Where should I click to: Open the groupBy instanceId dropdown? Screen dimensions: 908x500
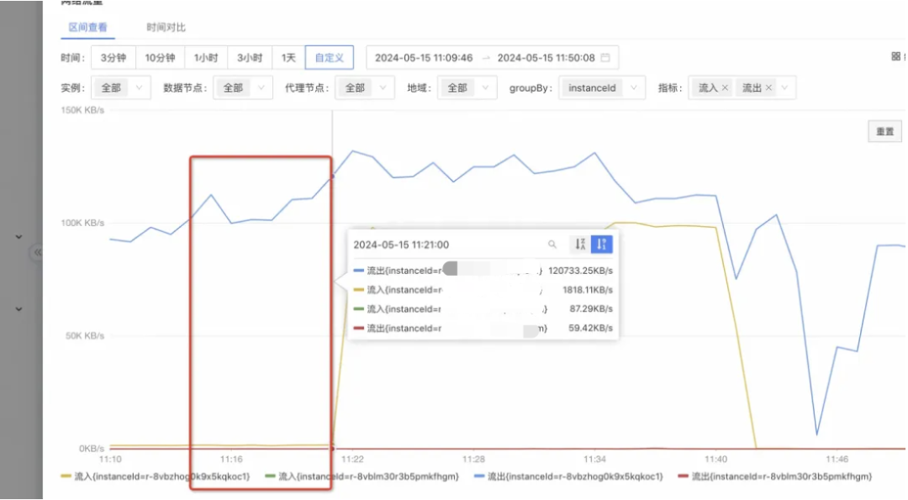(x=602, y=88)
